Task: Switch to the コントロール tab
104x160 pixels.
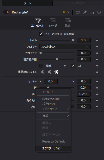Action: pyautogui.click(x=37, y=23)
